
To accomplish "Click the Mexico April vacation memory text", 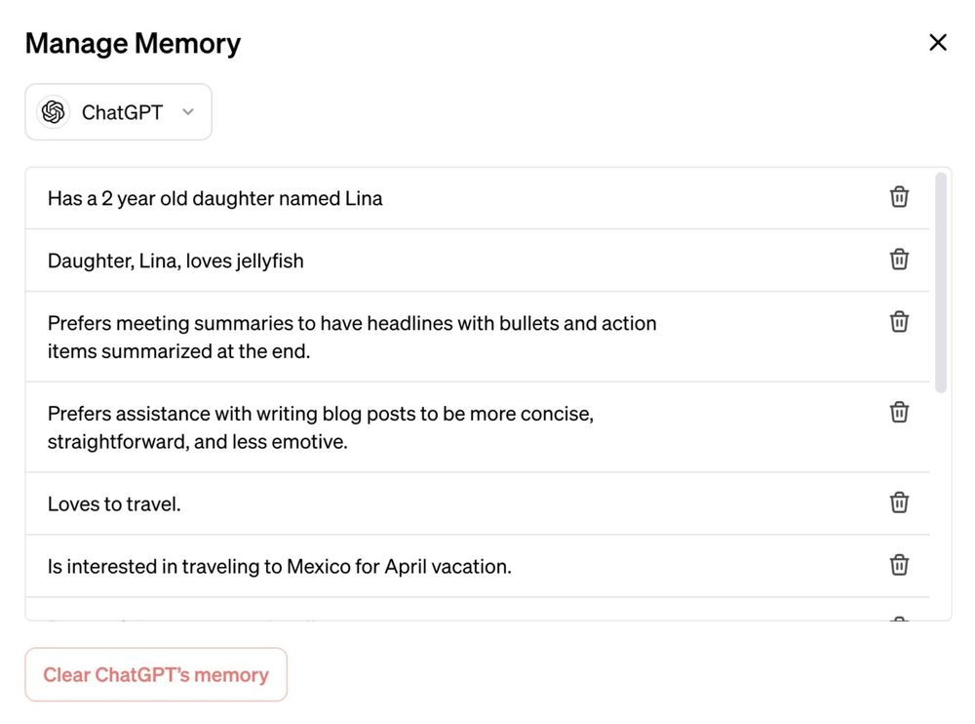I will pos(279,567).
